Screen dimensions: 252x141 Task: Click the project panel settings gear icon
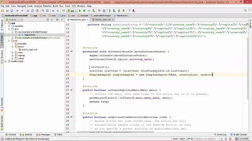coord(57,20)
